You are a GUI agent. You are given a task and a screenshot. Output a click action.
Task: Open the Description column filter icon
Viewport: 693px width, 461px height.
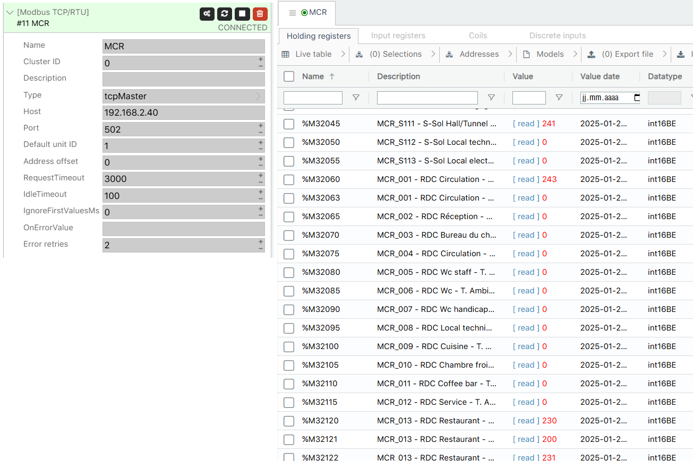[491, 98]
